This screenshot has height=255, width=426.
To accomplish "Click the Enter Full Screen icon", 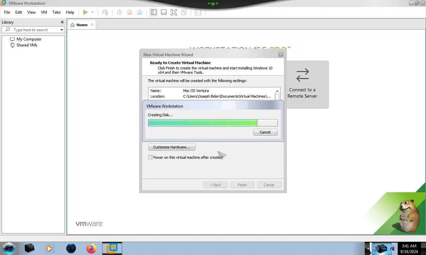I will pyautogui.click(x=173, y=12).
